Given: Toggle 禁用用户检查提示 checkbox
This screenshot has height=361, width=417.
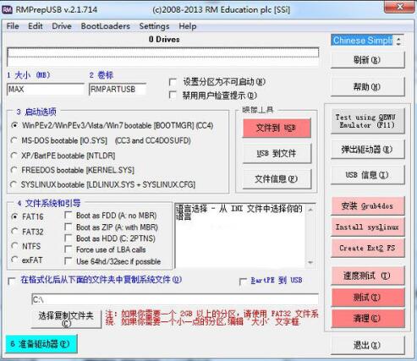Looking at the screenshot, I should point(173,95).
